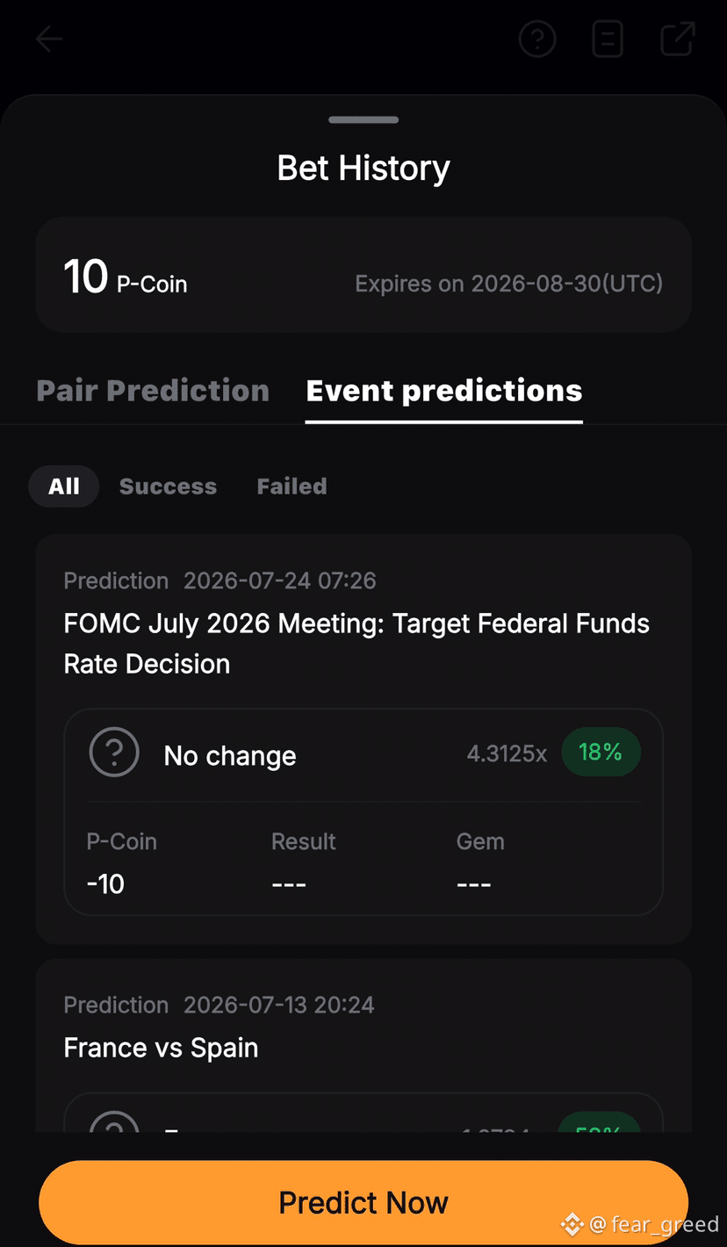Viewport: 727px width, 1247px height.
Task: Click the 18% green badge
Action: [x=601, y=753]
